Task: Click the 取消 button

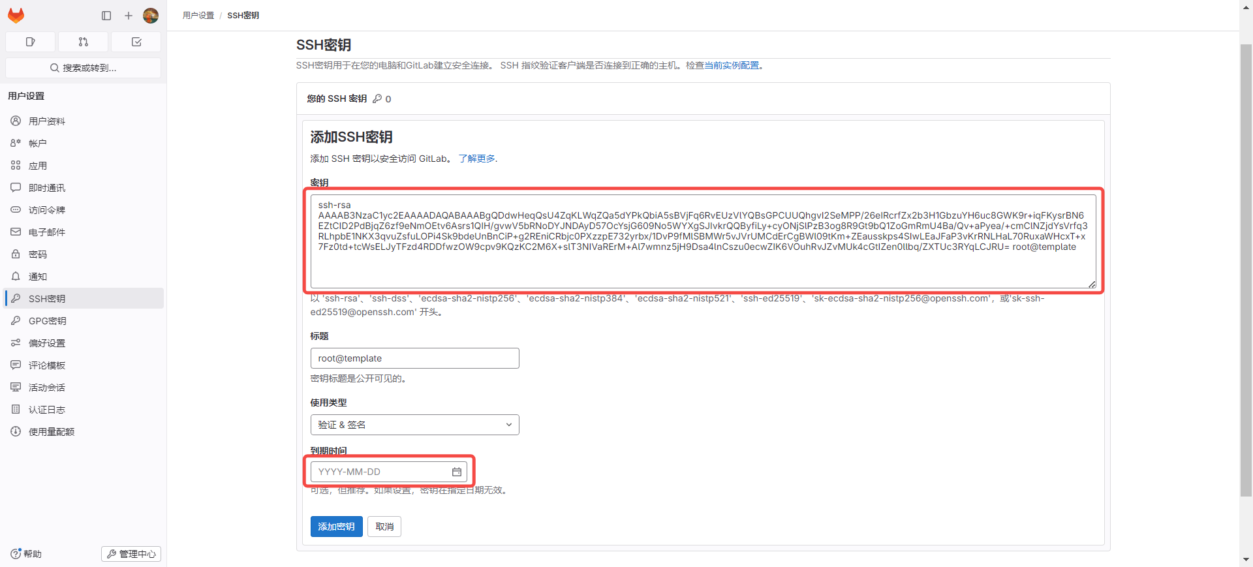Action: pos(384,527)
